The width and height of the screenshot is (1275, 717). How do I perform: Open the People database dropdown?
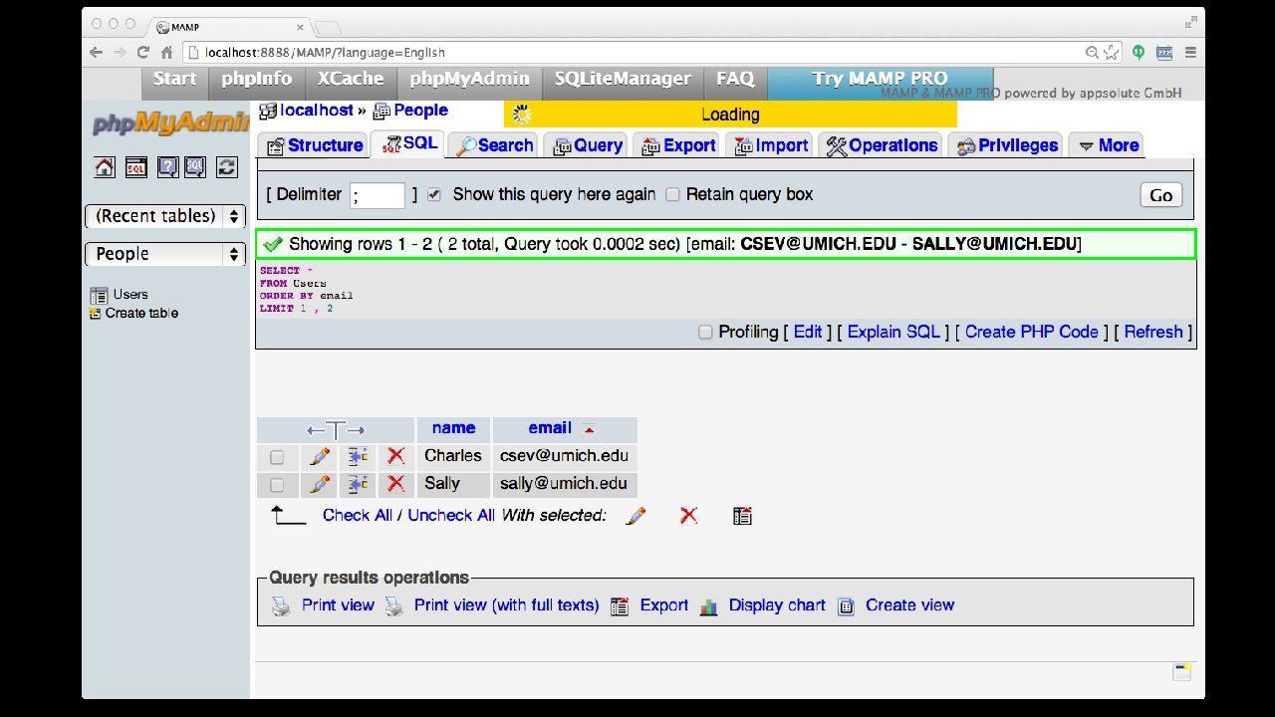[165, 254]
